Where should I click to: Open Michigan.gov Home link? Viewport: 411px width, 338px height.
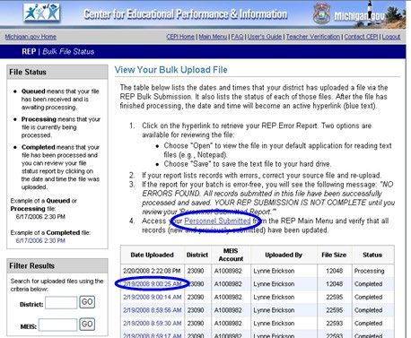(x=31, y=37)
